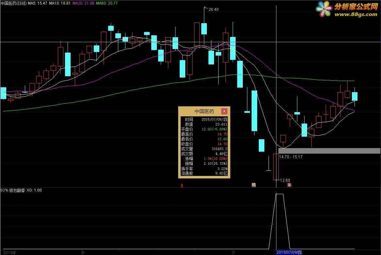Click the 收盘价 14.70 row in popup
Image resolution: width=381 pixels, height=255 pixels.
(x=204, y=144)
